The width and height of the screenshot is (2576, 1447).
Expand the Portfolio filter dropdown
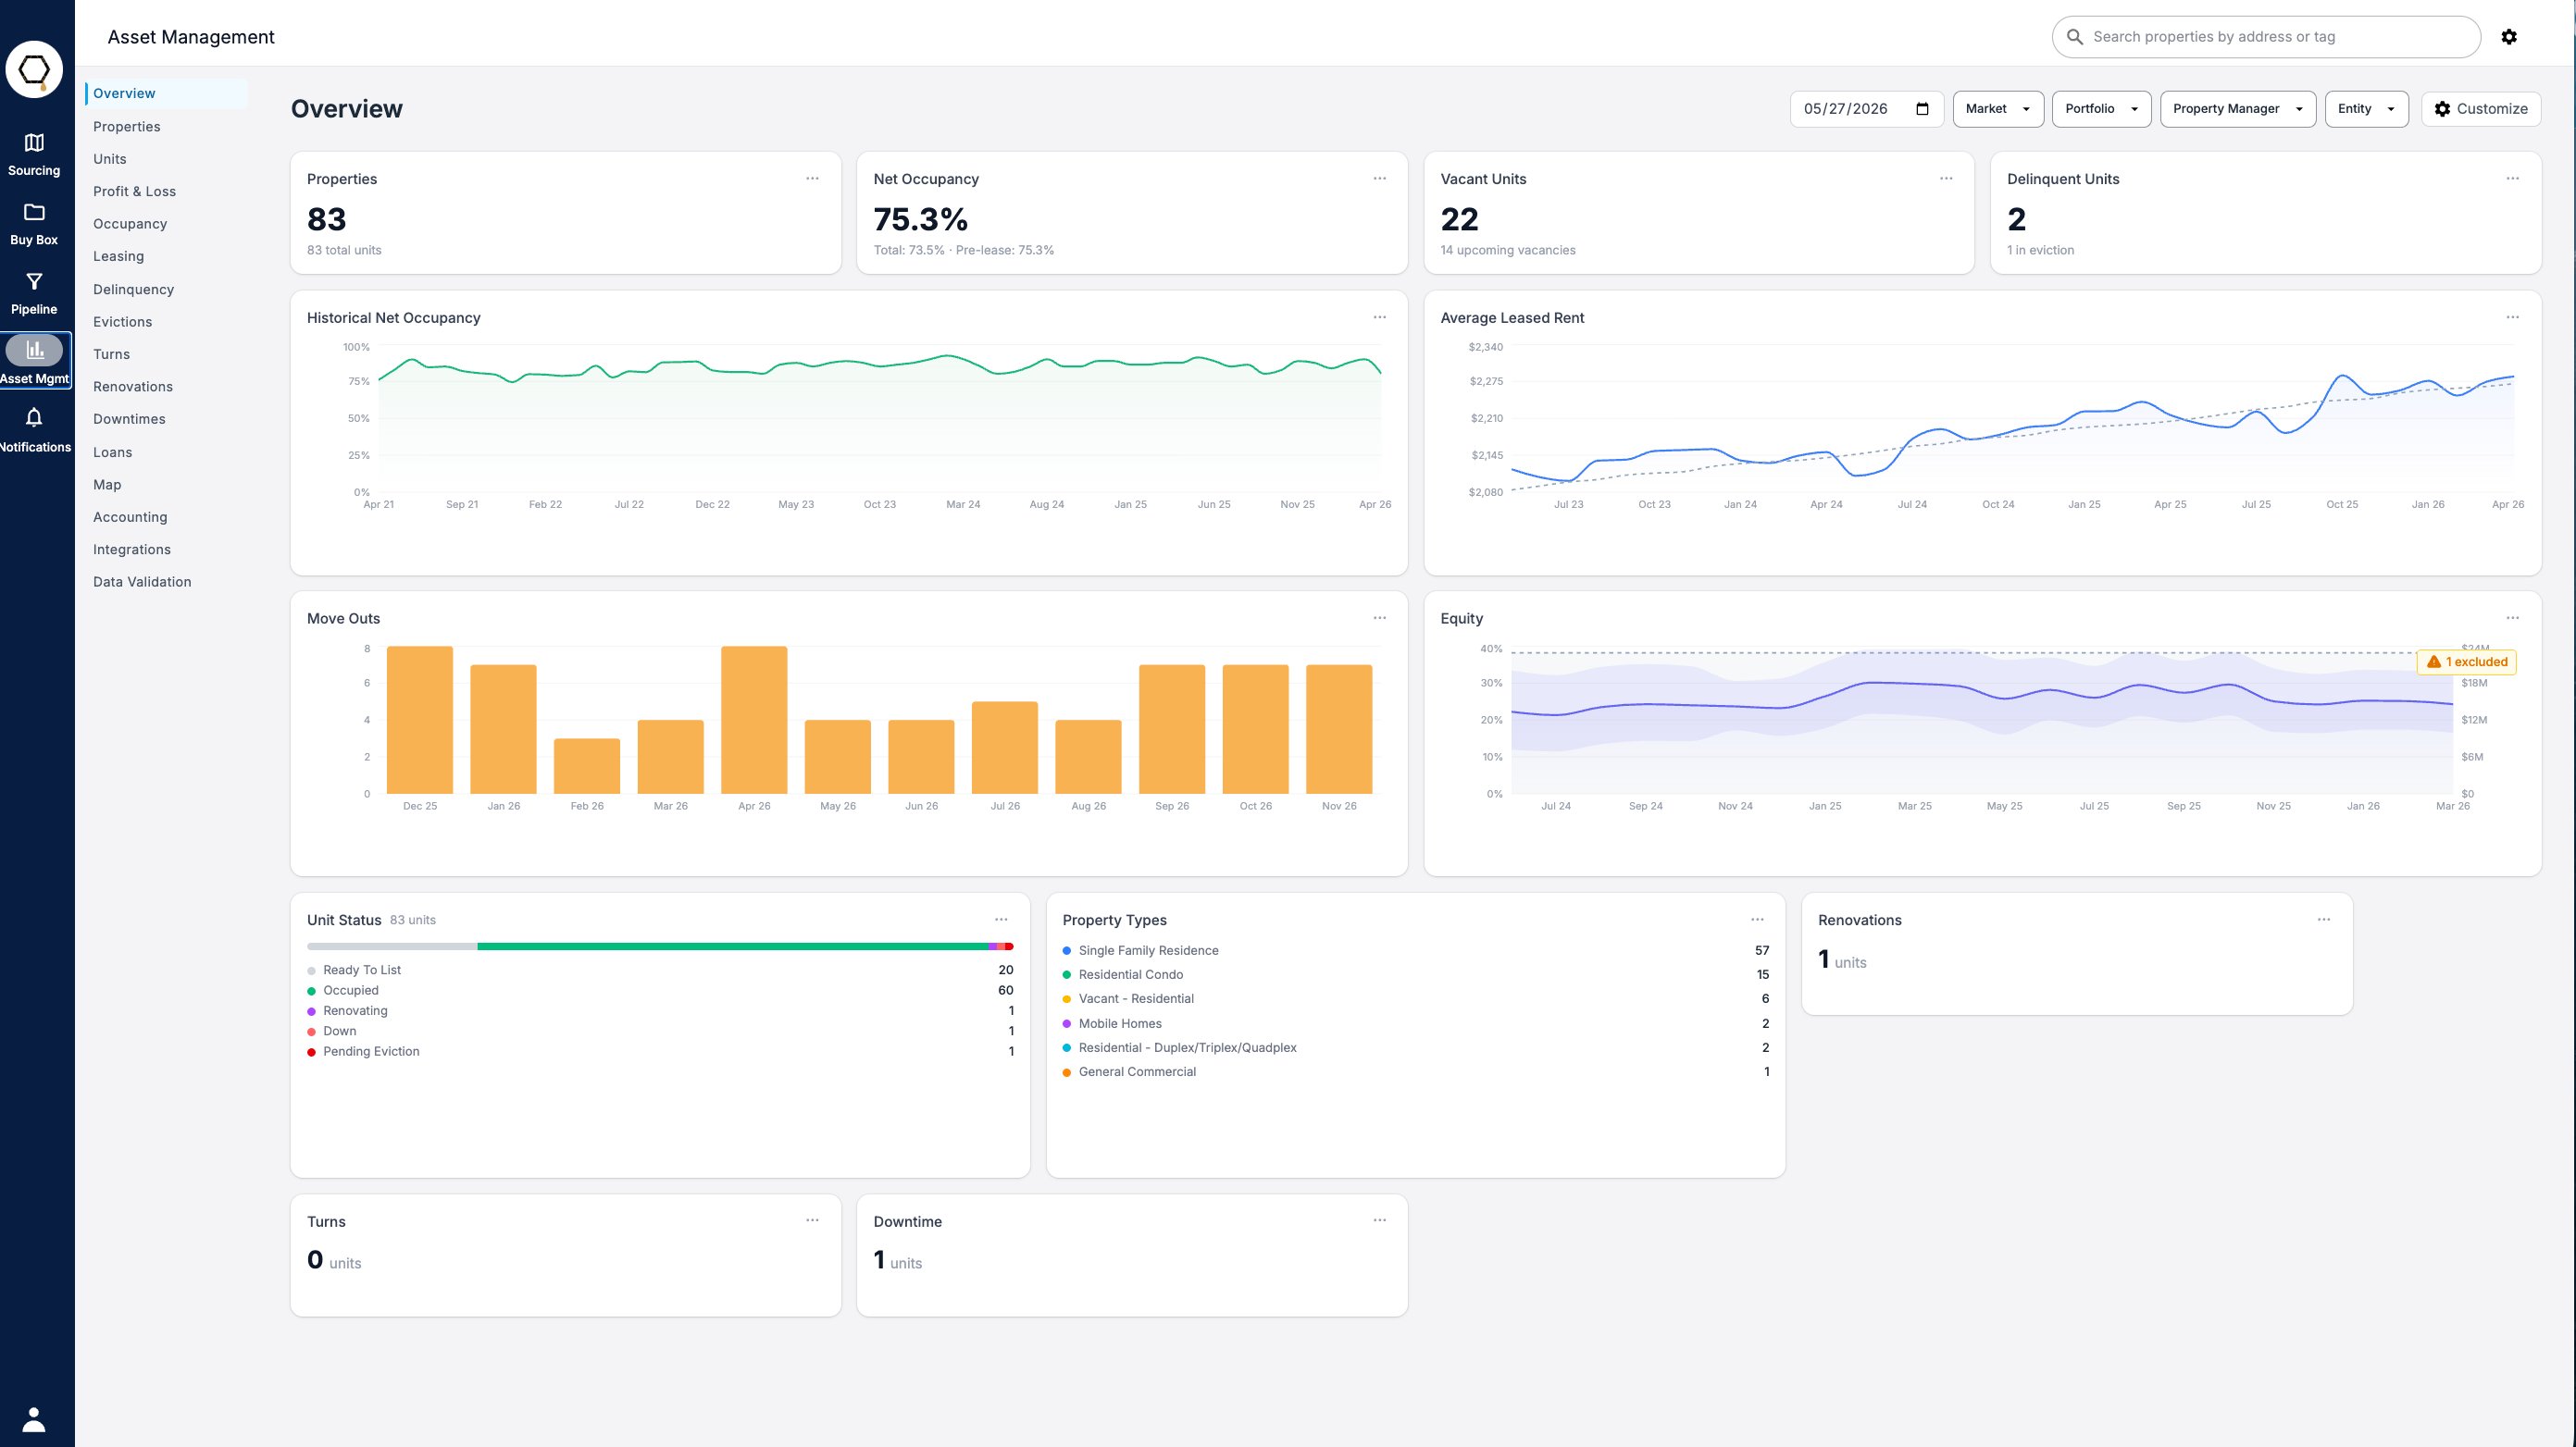point(2101,109)
